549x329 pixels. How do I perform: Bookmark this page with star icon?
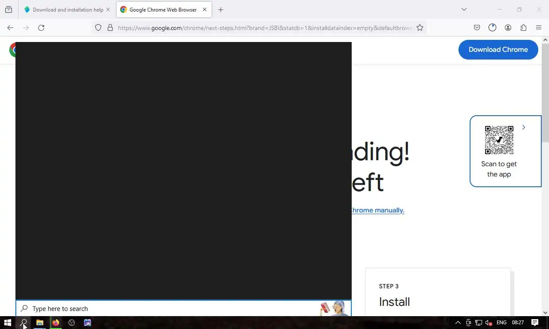tap(420, 27)
